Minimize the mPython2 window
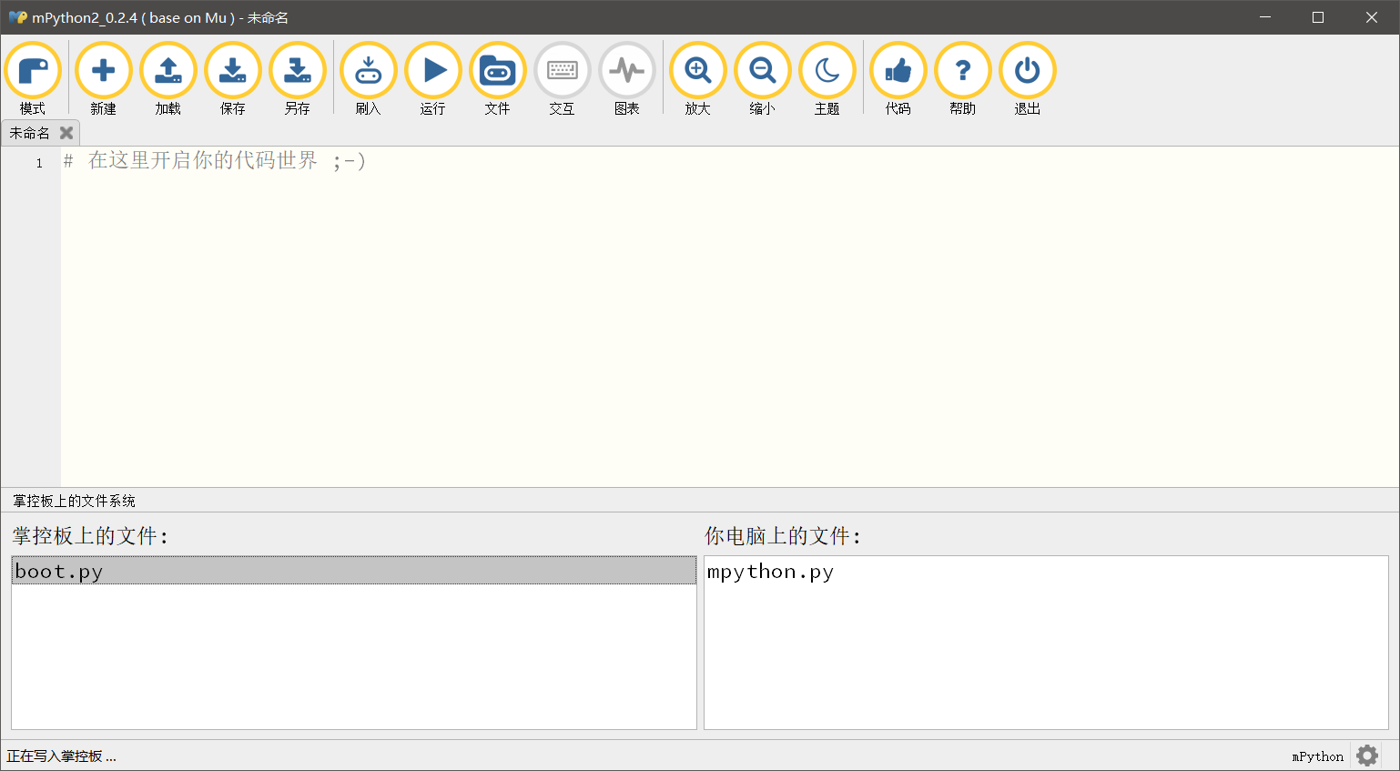This screenshot has width=1400, height=771. (1264, 17)
